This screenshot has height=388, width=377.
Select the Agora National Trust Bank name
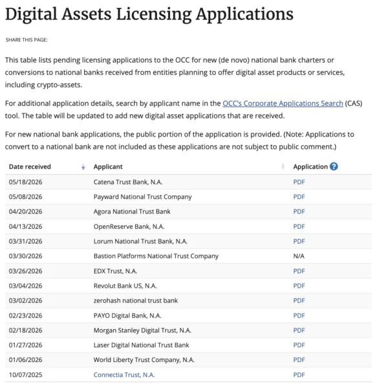(132, 211)
